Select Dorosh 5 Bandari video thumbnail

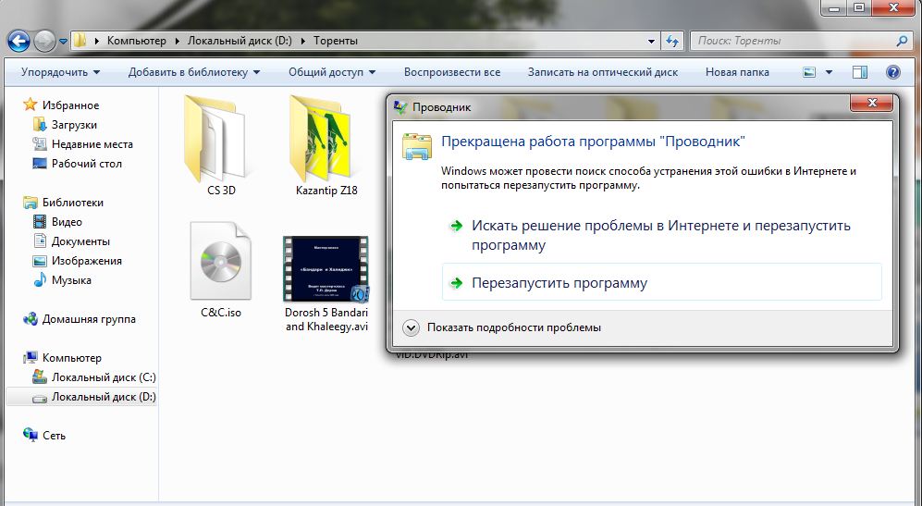click(x=326, y=269)
